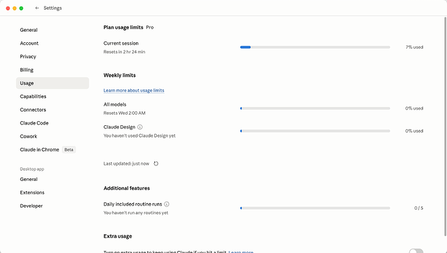Click the 'All models' label
Screen dimensions: 447x253
click(x=115, y=104)
